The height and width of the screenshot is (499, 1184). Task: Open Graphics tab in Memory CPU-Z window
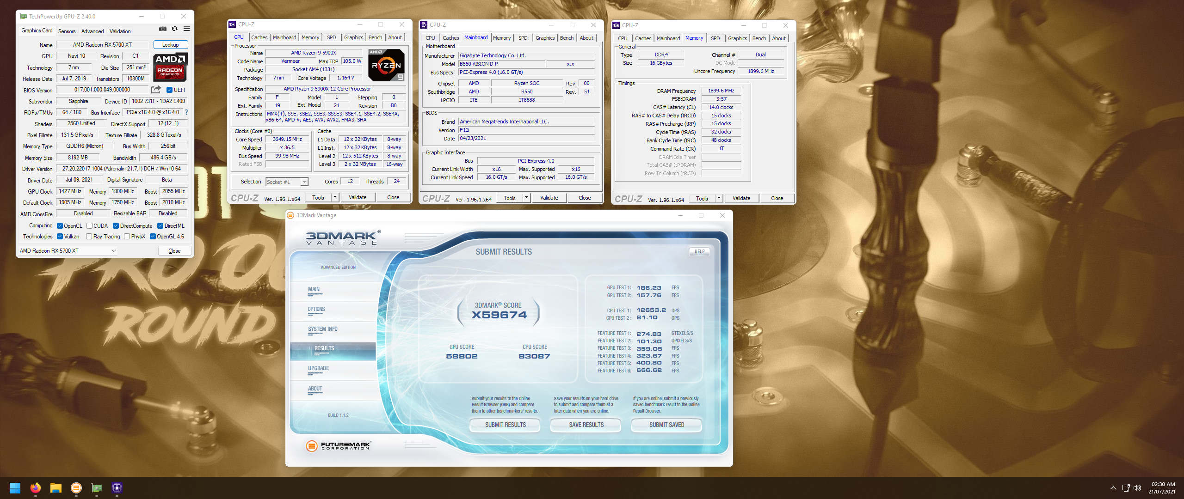click(737, 38)
